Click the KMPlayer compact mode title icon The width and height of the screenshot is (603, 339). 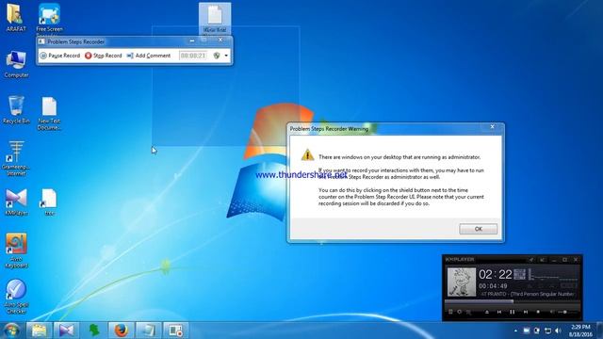(543, 260)
